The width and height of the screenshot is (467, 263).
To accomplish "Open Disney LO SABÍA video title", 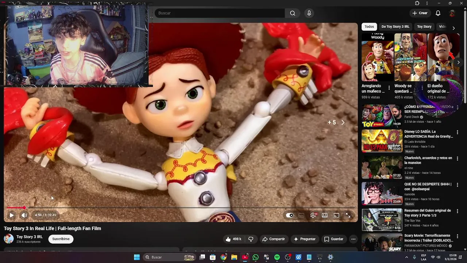I will point(429,134).
